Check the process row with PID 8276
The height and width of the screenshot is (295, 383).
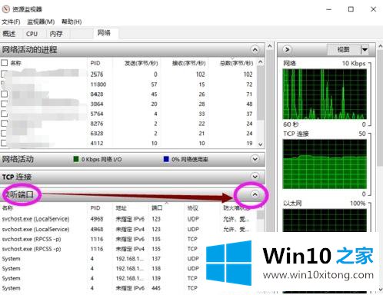(x=5, y=124)
